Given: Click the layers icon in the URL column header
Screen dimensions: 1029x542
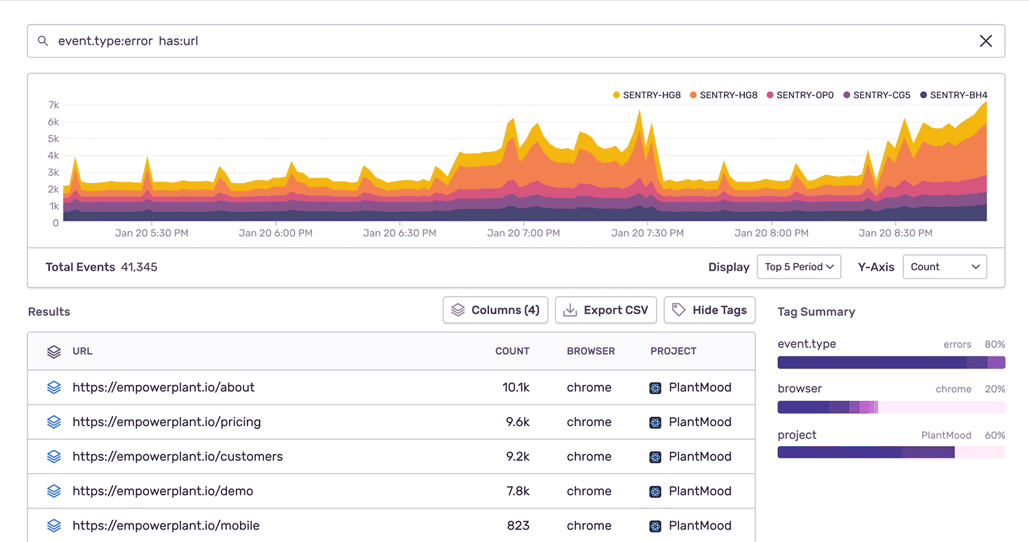Looking at the screenshot, I should (x=54, y=352).
